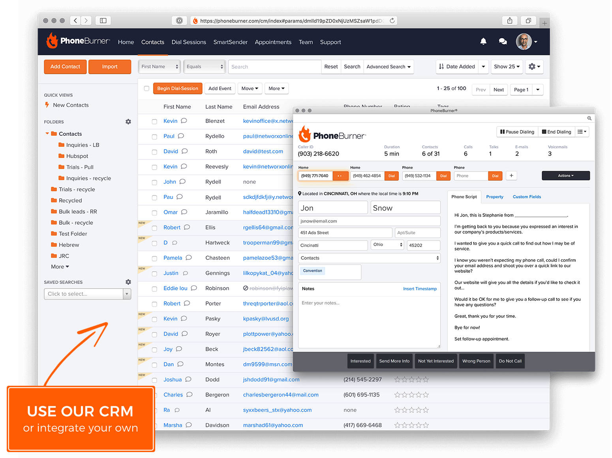Click the add phone number plus icon
The width and height of the screenshot is (612, 458).
tap(511, 176)
